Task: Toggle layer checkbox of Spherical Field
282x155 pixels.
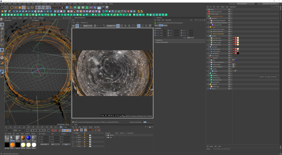Action: pyautogui.click(x=229, y=25)
